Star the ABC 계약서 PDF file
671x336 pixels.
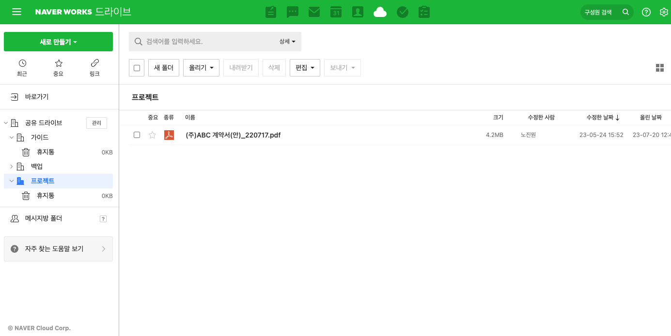[152, 135]
